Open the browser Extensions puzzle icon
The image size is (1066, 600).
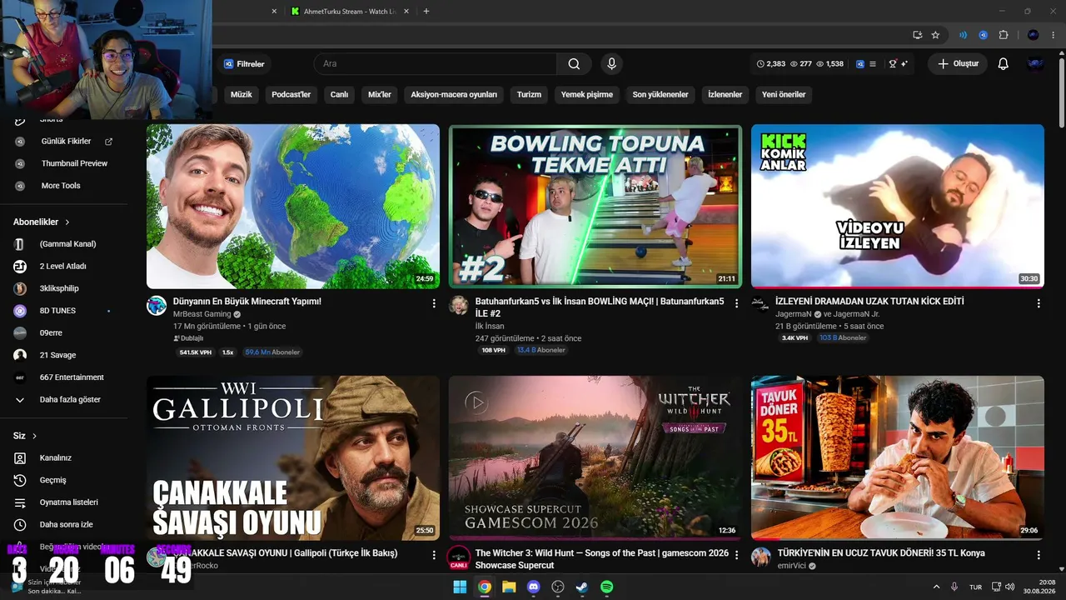coord(1004,35)
